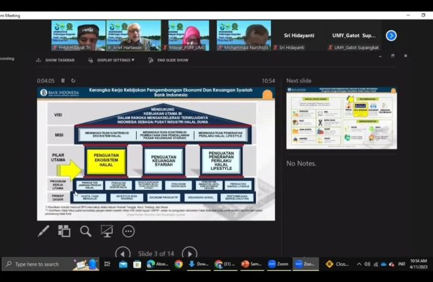Click the black out slide show icon
The width and height of the screenshot is (433, 282).
[x=107, y=231]
